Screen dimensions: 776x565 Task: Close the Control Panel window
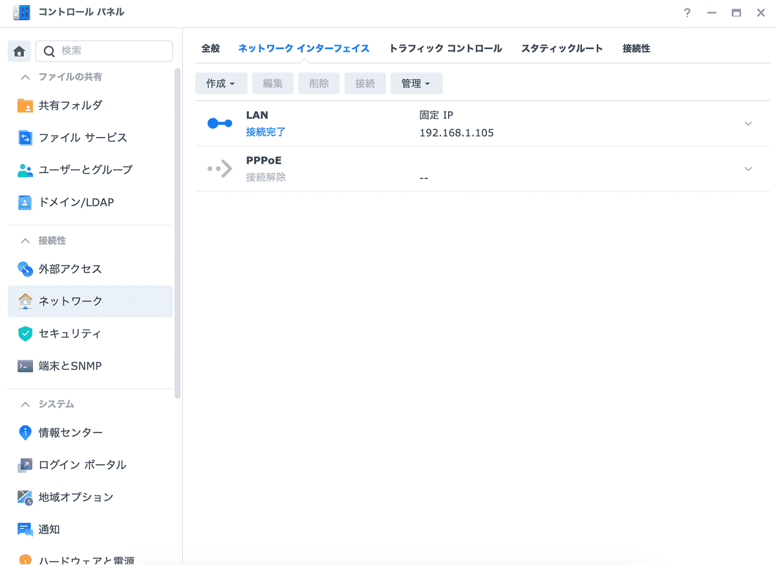pyautogui.click(x=761, y=12)
